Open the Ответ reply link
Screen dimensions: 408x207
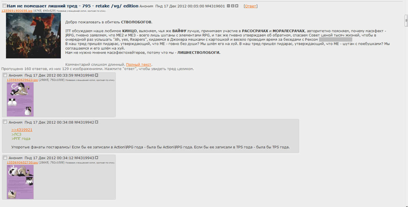click(250, 6)
